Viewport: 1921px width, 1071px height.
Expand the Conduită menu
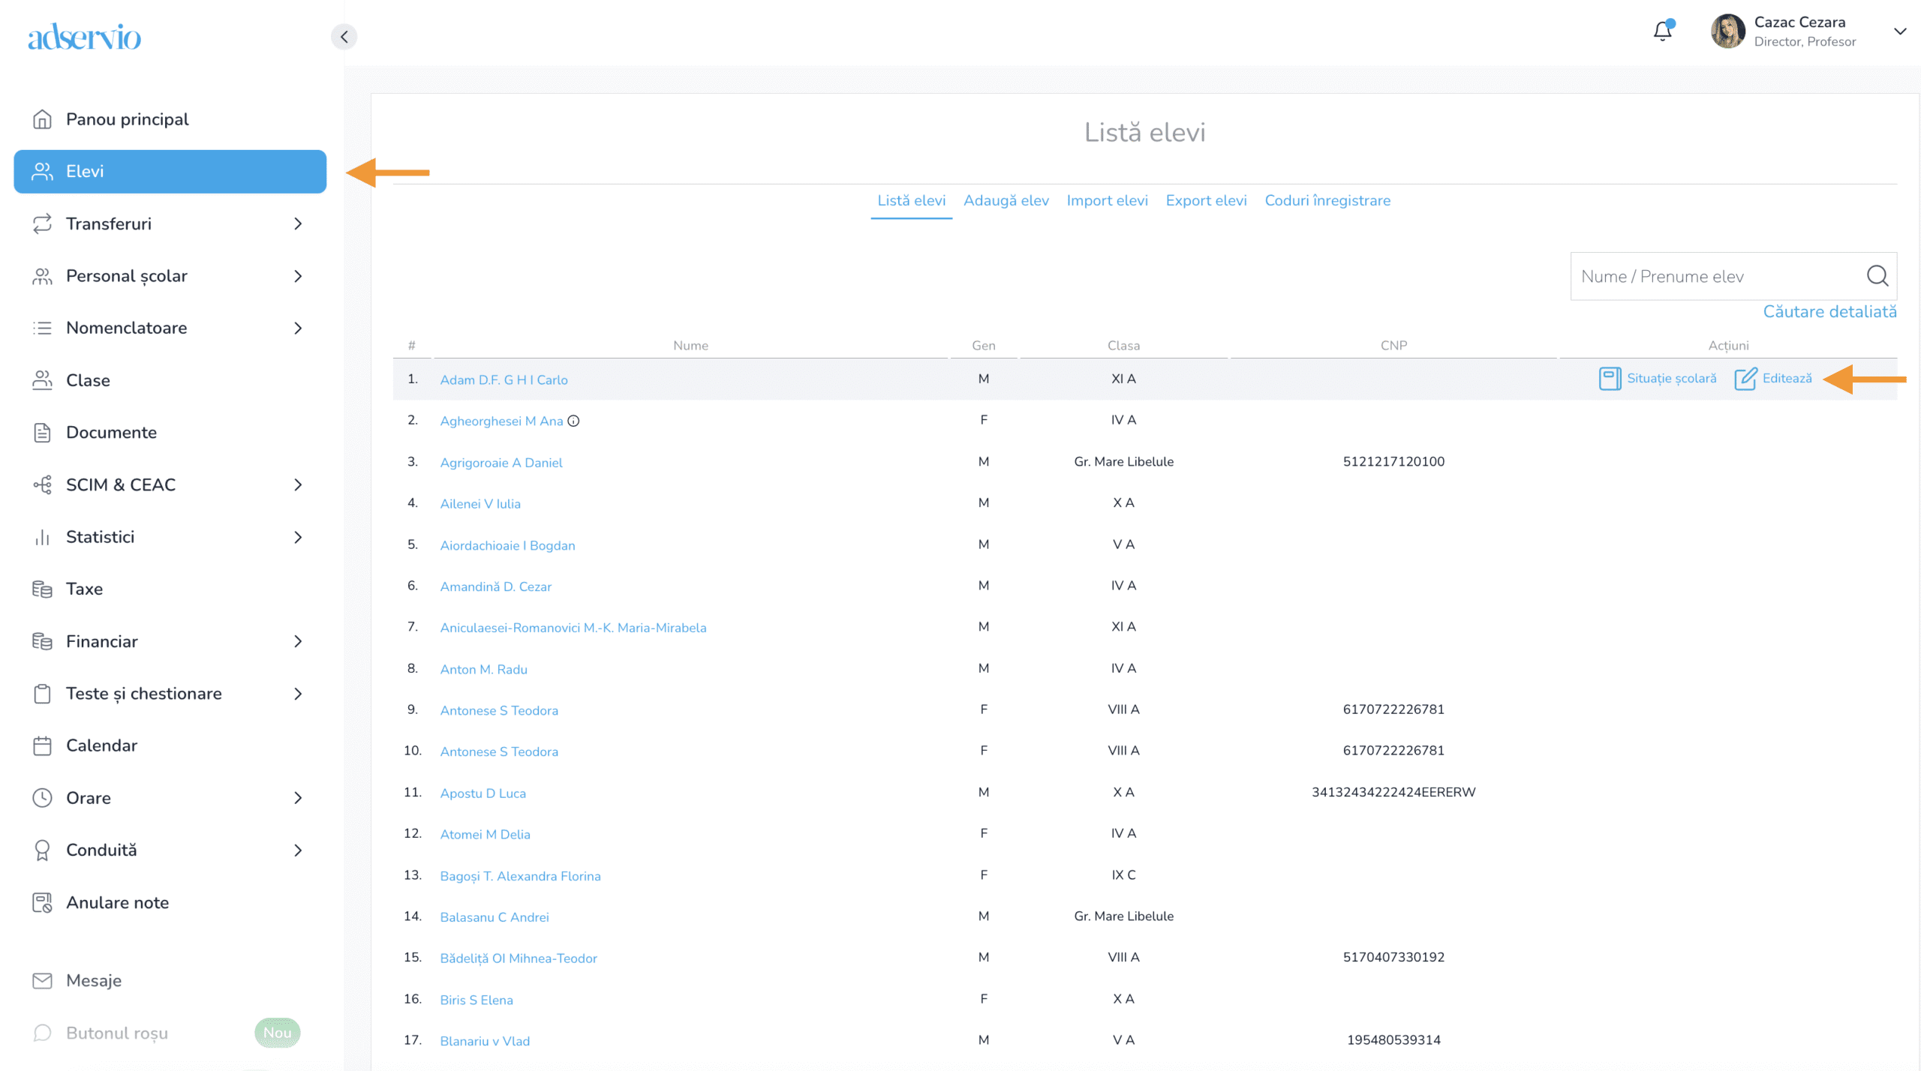(x=298, y=850)
